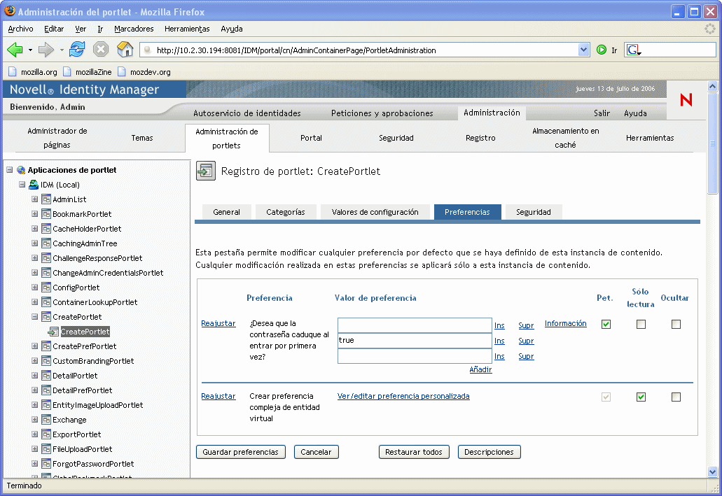Select ForgotPasswordPortlet in the tree

(93, 464)
